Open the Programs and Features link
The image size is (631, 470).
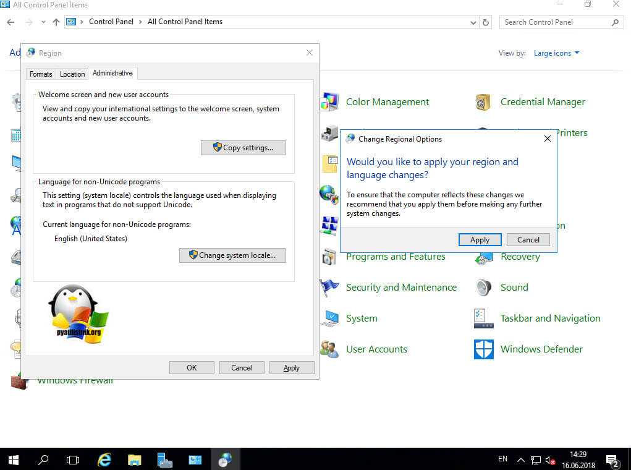coord(396,257)
